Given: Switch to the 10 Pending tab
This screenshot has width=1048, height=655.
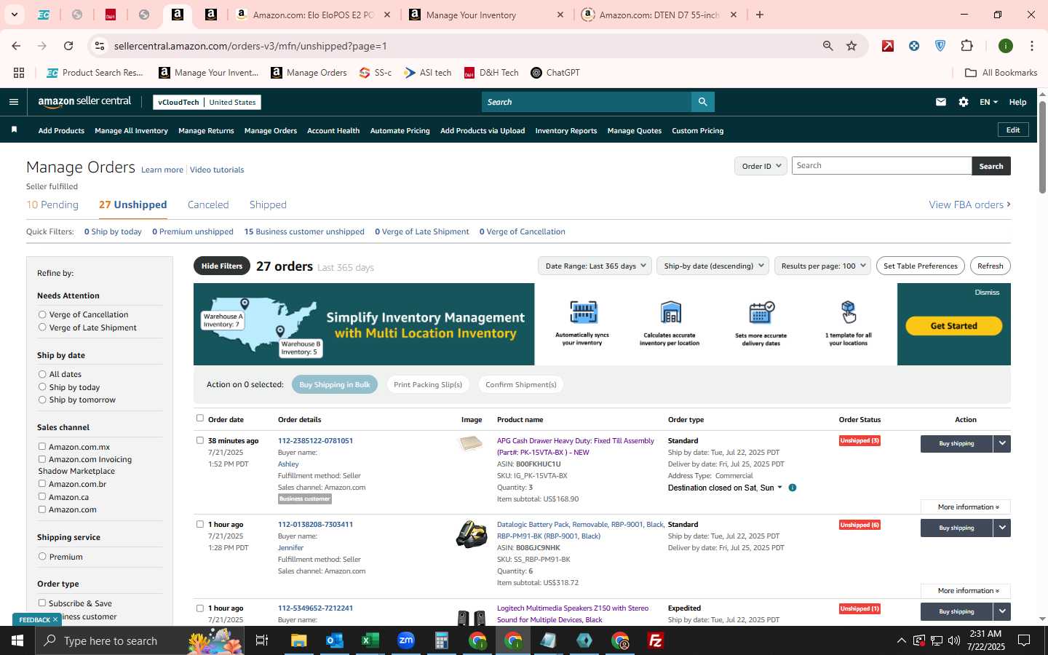Looking at the screenshot, I should (x=52, y=205).
